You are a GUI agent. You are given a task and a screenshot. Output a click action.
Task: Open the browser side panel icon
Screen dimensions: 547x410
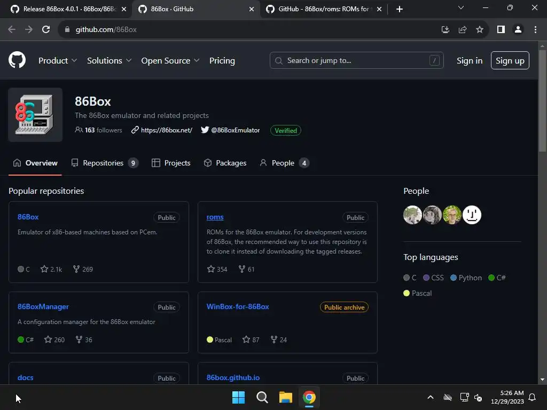[x=501, y=30]
